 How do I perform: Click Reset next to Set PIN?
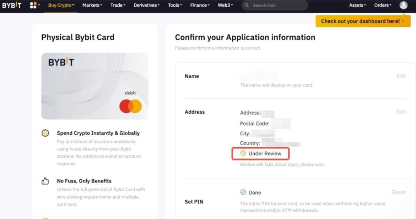399,192
